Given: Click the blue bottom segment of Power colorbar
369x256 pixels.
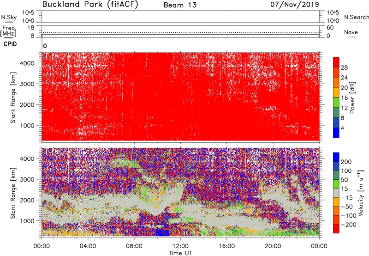Looking at the screenshot, I should tap(336, 133).
